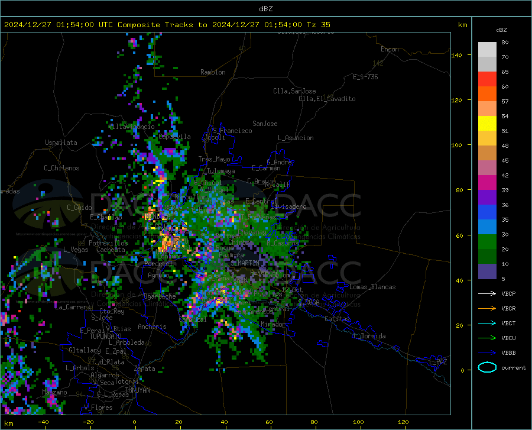Click the L_PAZ place label
The image size is (532, 430).
(x=438, y=362)
